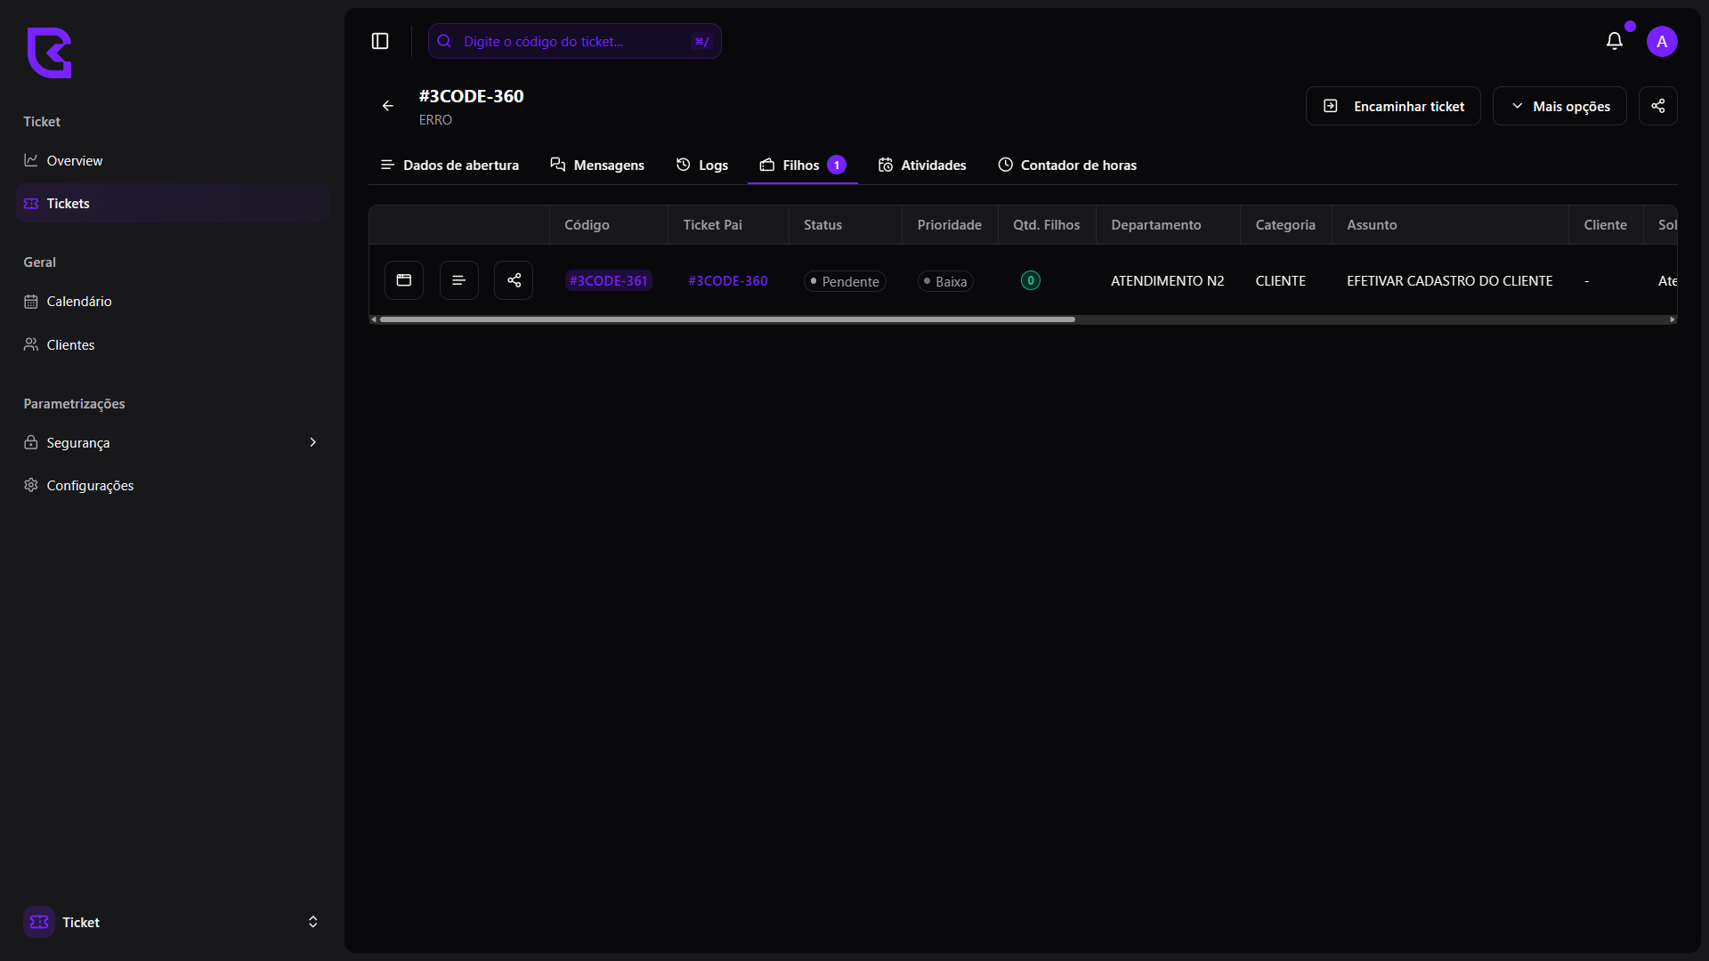Click the horizontal table scrollbar
Image resolution: width=1709 pixels, height=961 pixels.
click(x=727, y=319)
